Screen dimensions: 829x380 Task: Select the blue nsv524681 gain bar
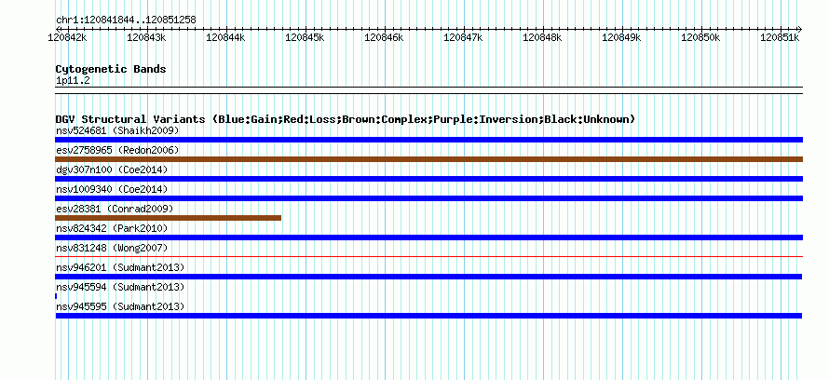coord(428,140)
